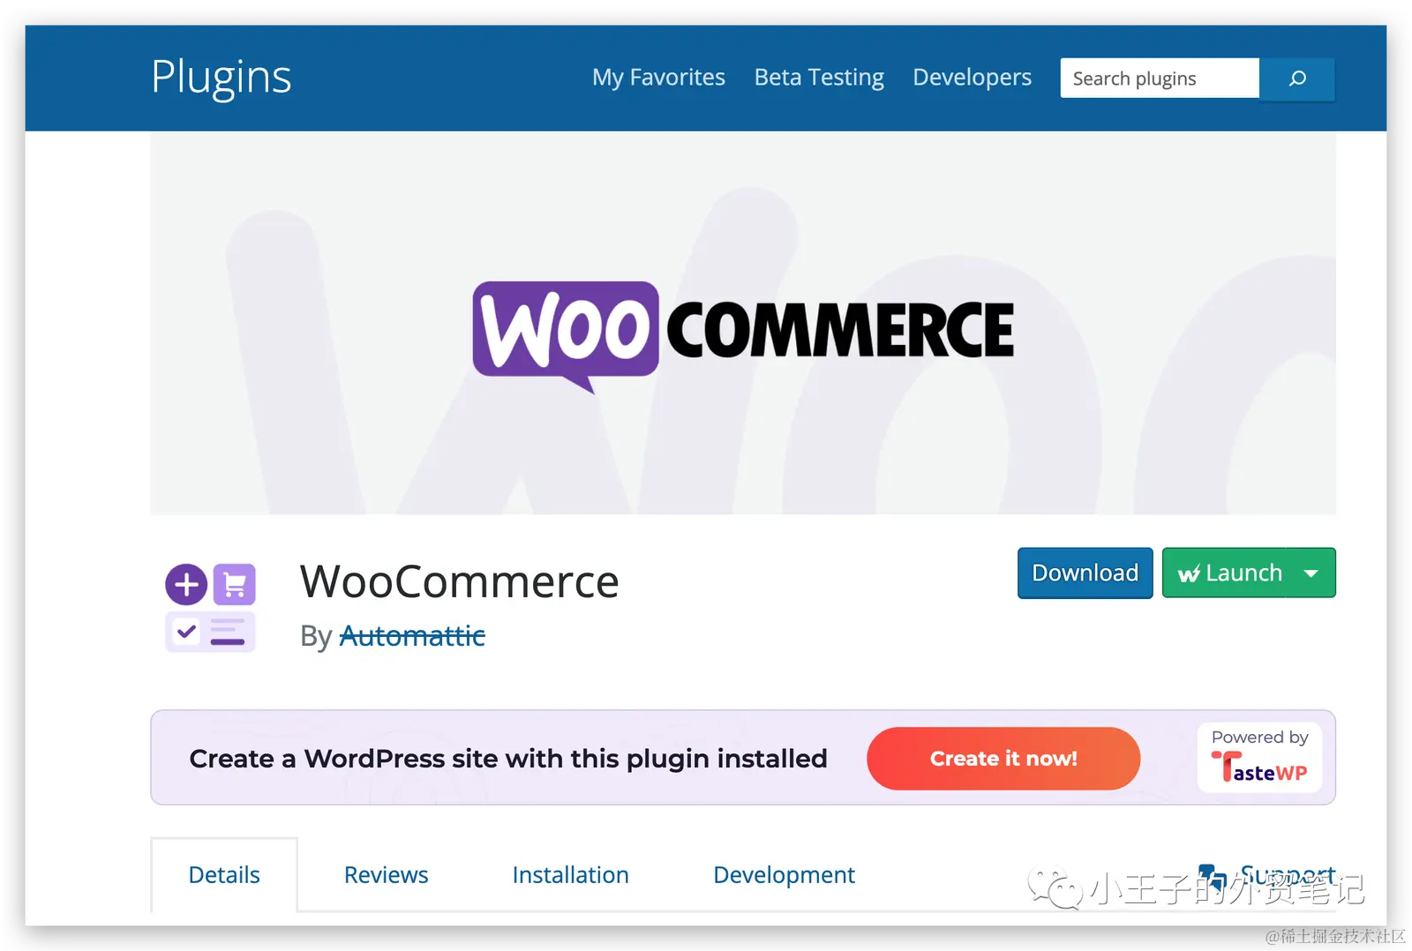Open the Installation tab

[570, 875]
